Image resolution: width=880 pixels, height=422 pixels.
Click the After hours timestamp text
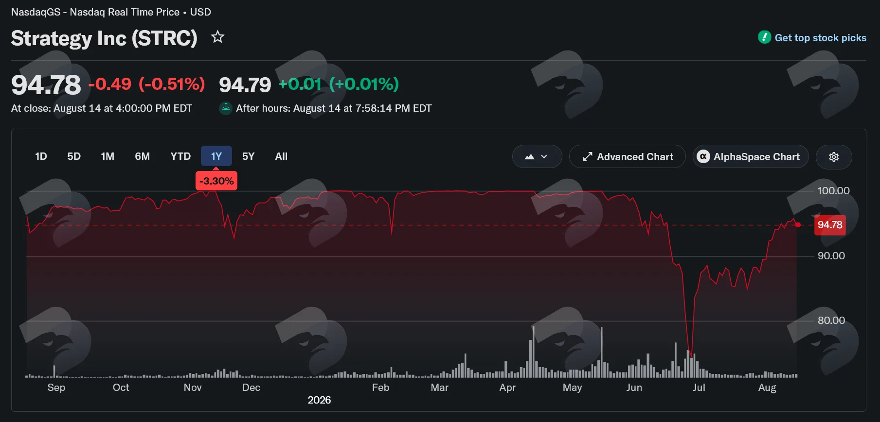[334, 108]
